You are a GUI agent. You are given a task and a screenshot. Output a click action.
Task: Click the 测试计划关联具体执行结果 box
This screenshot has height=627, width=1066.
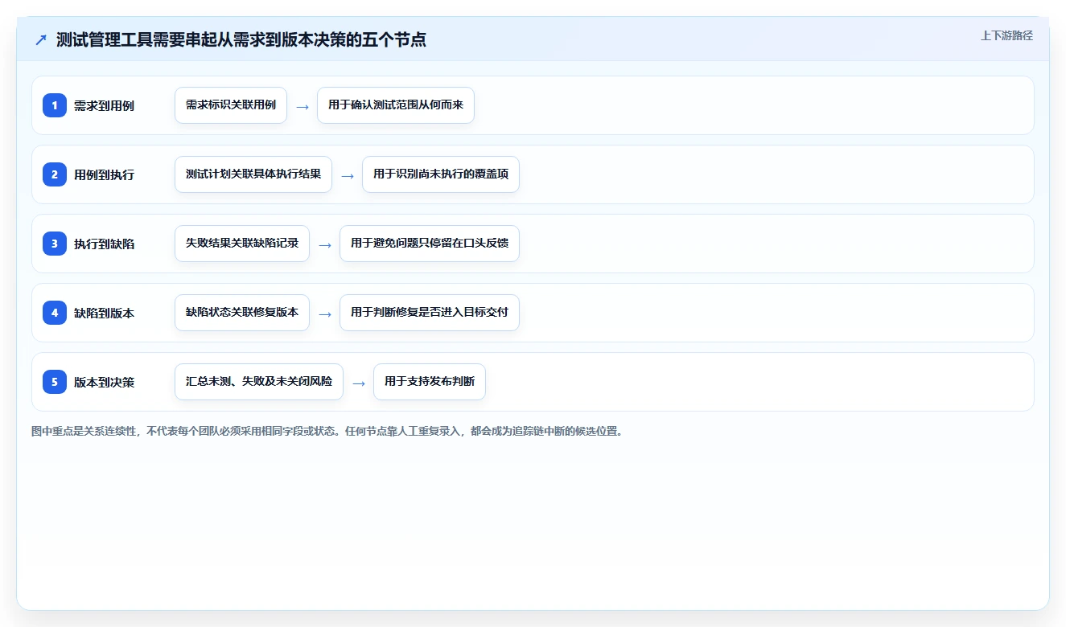pyautogui.click(x=253, y=174)
